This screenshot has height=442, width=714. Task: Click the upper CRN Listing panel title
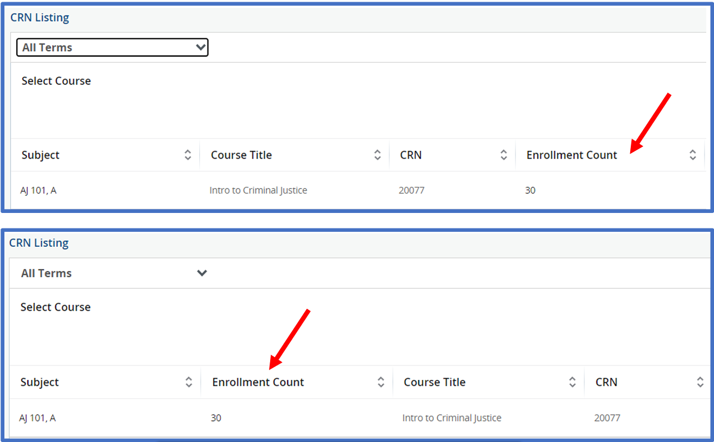pos(40,18)
